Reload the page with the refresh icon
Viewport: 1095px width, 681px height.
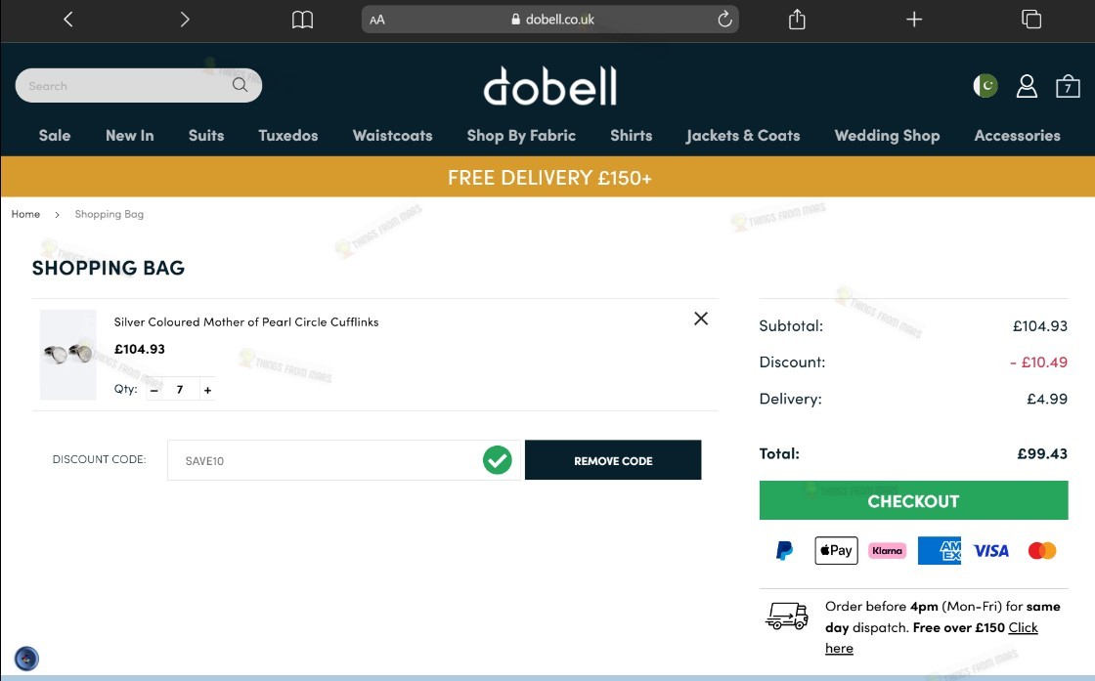[x=724, y=19]
